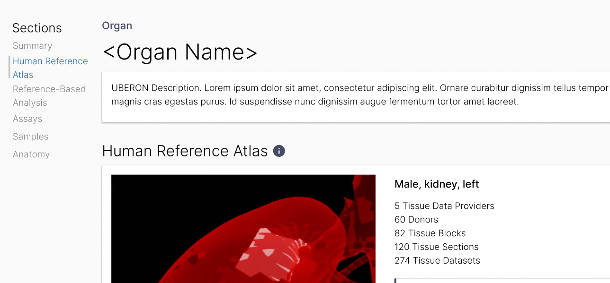This screenshot has height=283, width=610.
Task: Click the '<Organ Name>' page title
Action: (179, 52)
